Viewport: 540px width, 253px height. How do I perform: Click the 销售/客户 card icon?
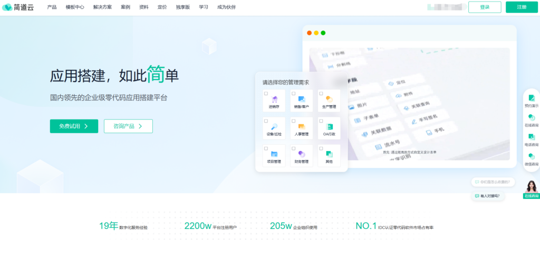[302, 99]
